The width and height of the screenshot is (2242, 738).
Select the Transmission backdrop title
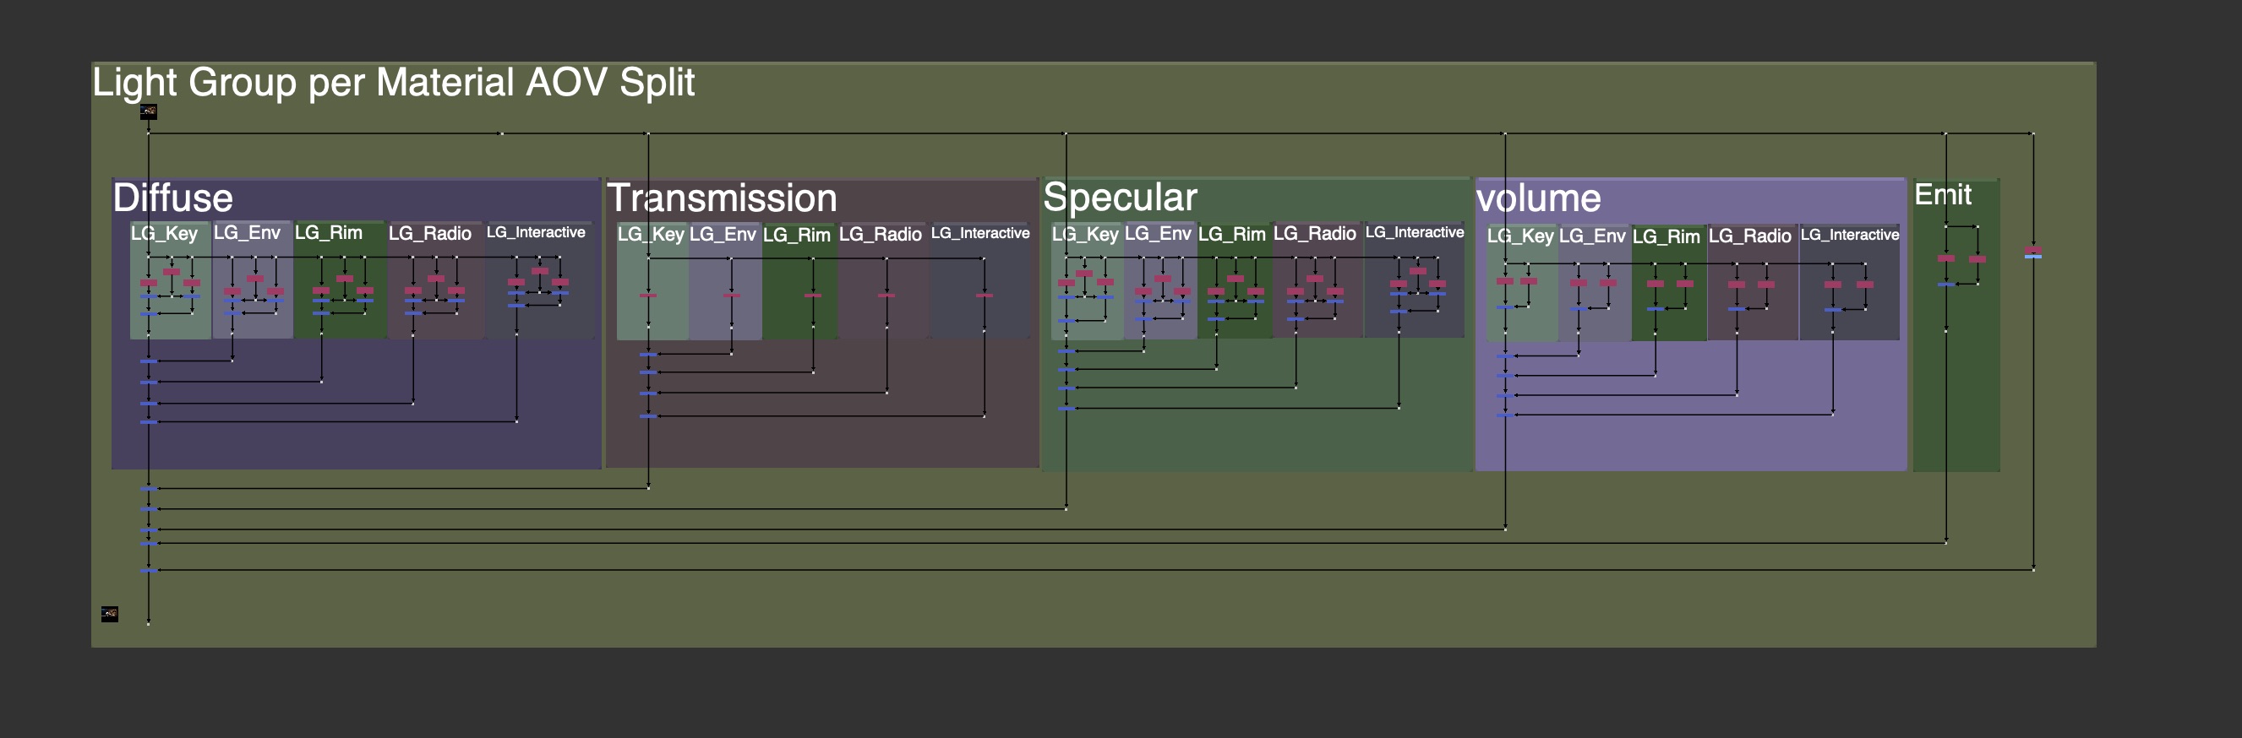(722, 198)
